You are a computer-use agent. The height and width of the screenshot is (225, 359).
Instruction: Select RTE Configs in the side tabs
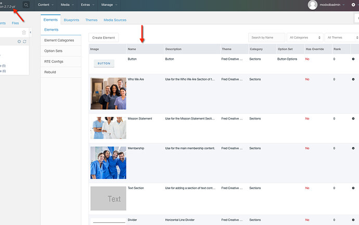click(x=61, y=61)
